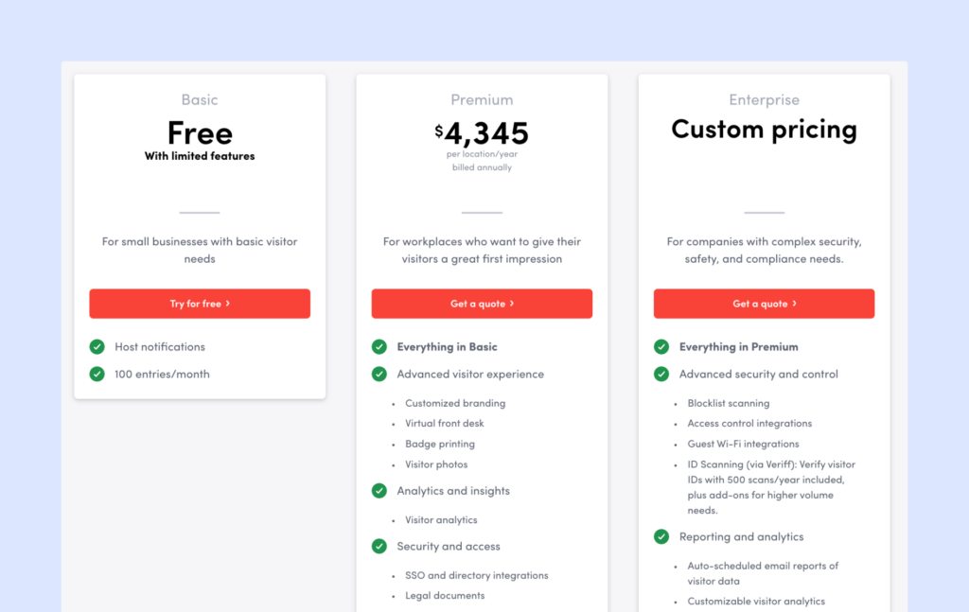The image size is (969, 612).
Task: Select the checkmark beside Everything in Basic
Action: (x=379, y=347)
